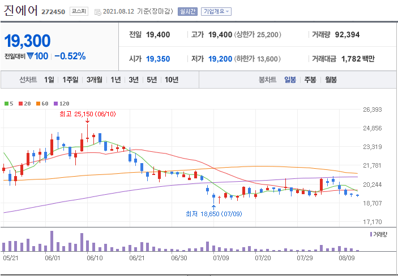Click the orange 60-day moving average swatch
The width and height of the screenshot is (398, 276).
[x=38, y=103]
